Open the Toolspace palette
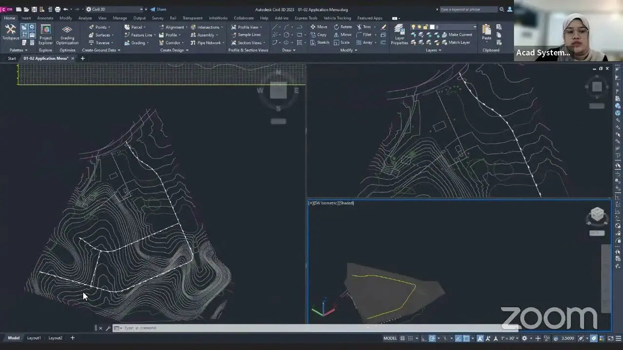 tap(10, 33)
